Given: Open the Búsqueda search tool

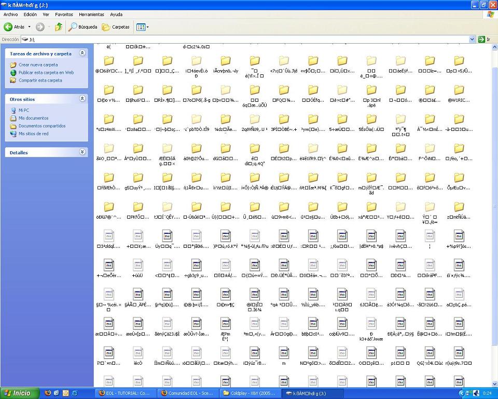Looking at the screenshot, I should [83, 26].
